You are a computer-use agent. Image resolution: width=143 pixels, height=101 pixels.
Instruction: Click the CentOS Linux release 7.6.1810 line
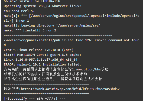[x=38, y=50]
